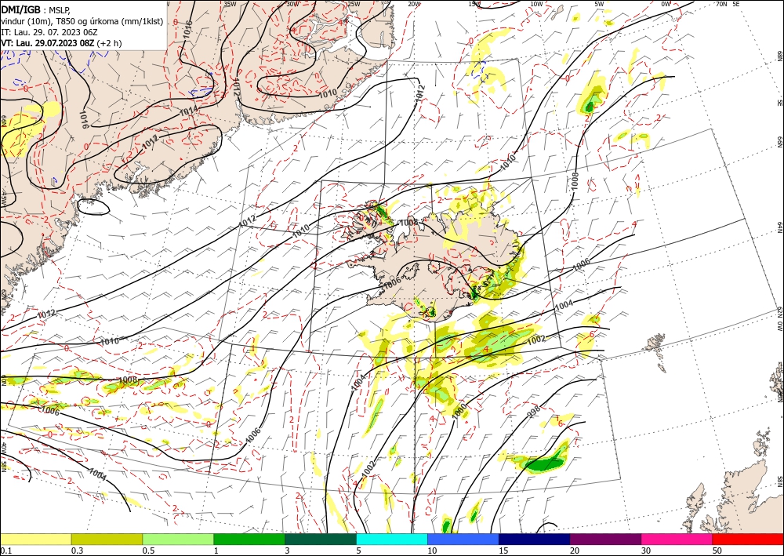
Task: Click the 70N label at top right
Action: click(x=721, y=3)
